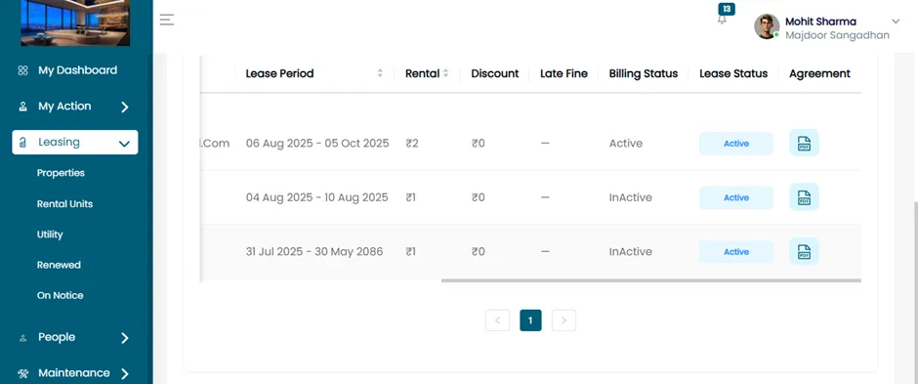Open the Utility submenu item
The width and height of the screenshot is (918, 384).
point(50,235)
